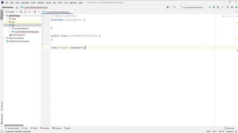Open the Event Log
238x133 pixels.
click(x=229, y=128)
